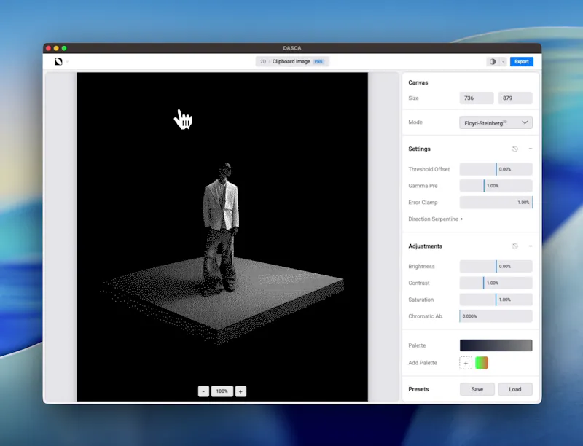Open the dropdown arrow beside DASCA logo

(x=67, y=62)
